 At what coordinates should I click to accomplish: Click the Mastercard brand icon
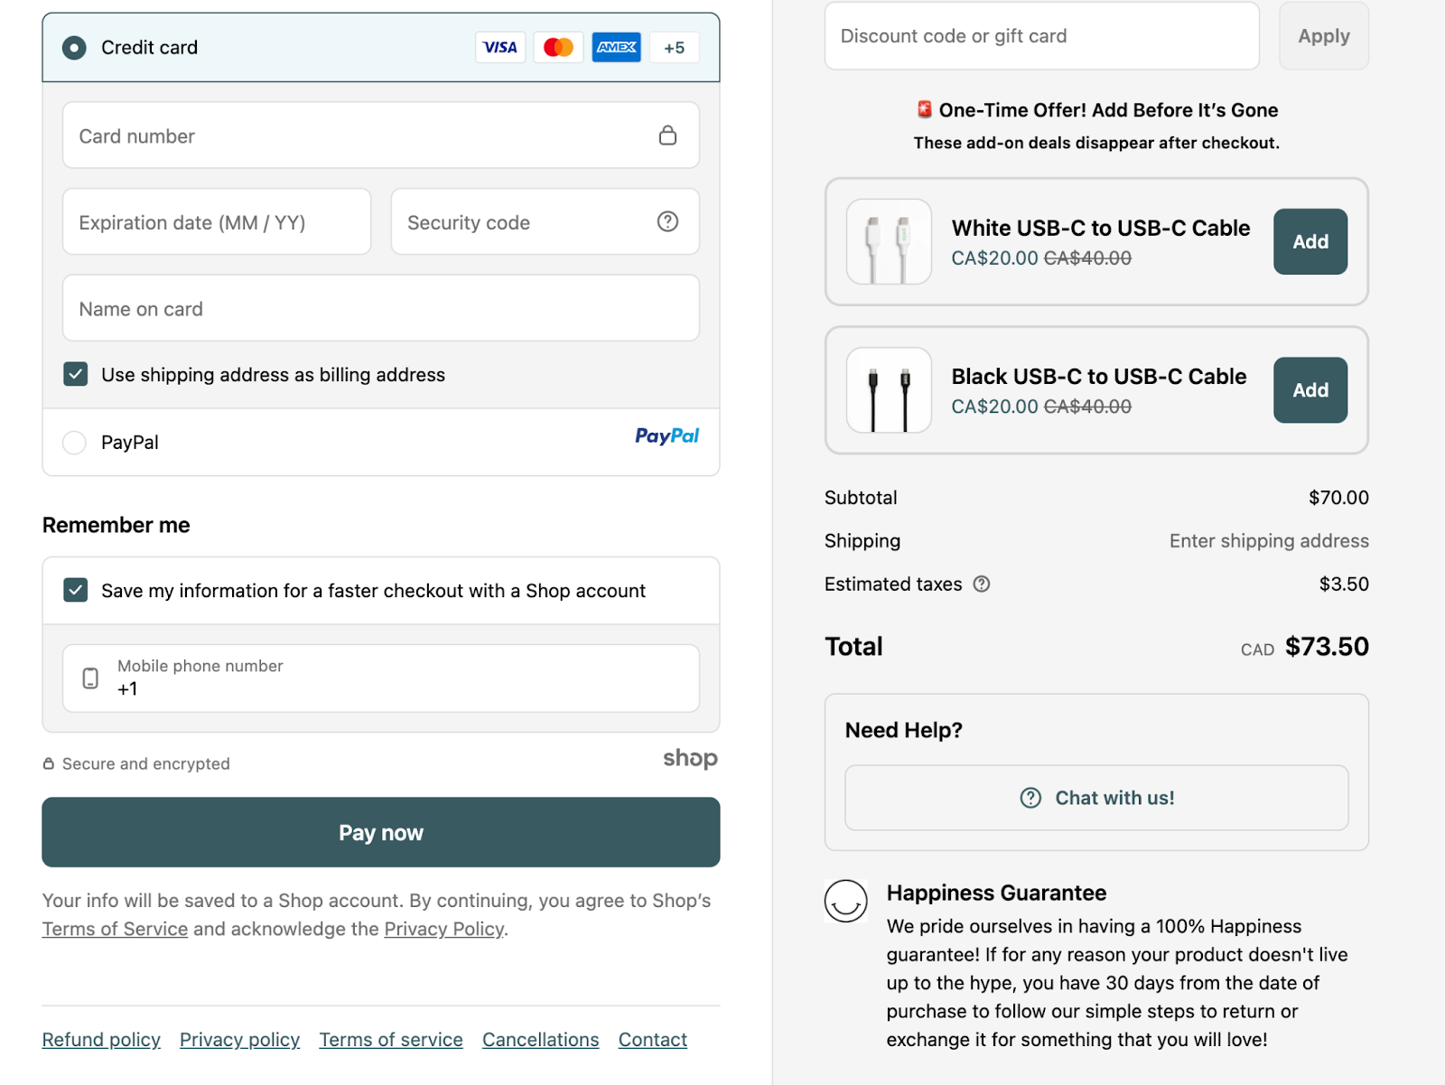tap(558, 47)
